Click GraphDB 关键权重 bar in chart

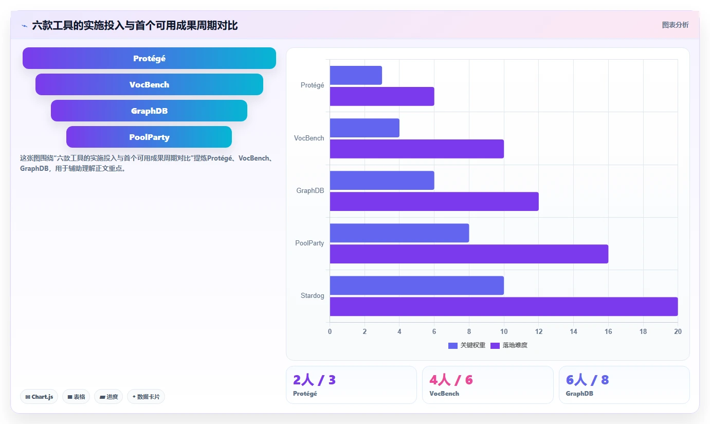coord(382,180)
